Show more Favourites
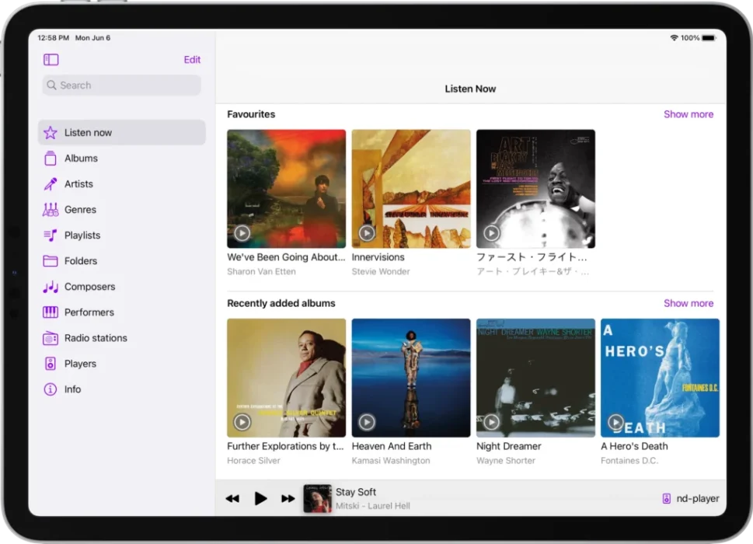This screenshot has height=544, width=753. tap(689, 114)
